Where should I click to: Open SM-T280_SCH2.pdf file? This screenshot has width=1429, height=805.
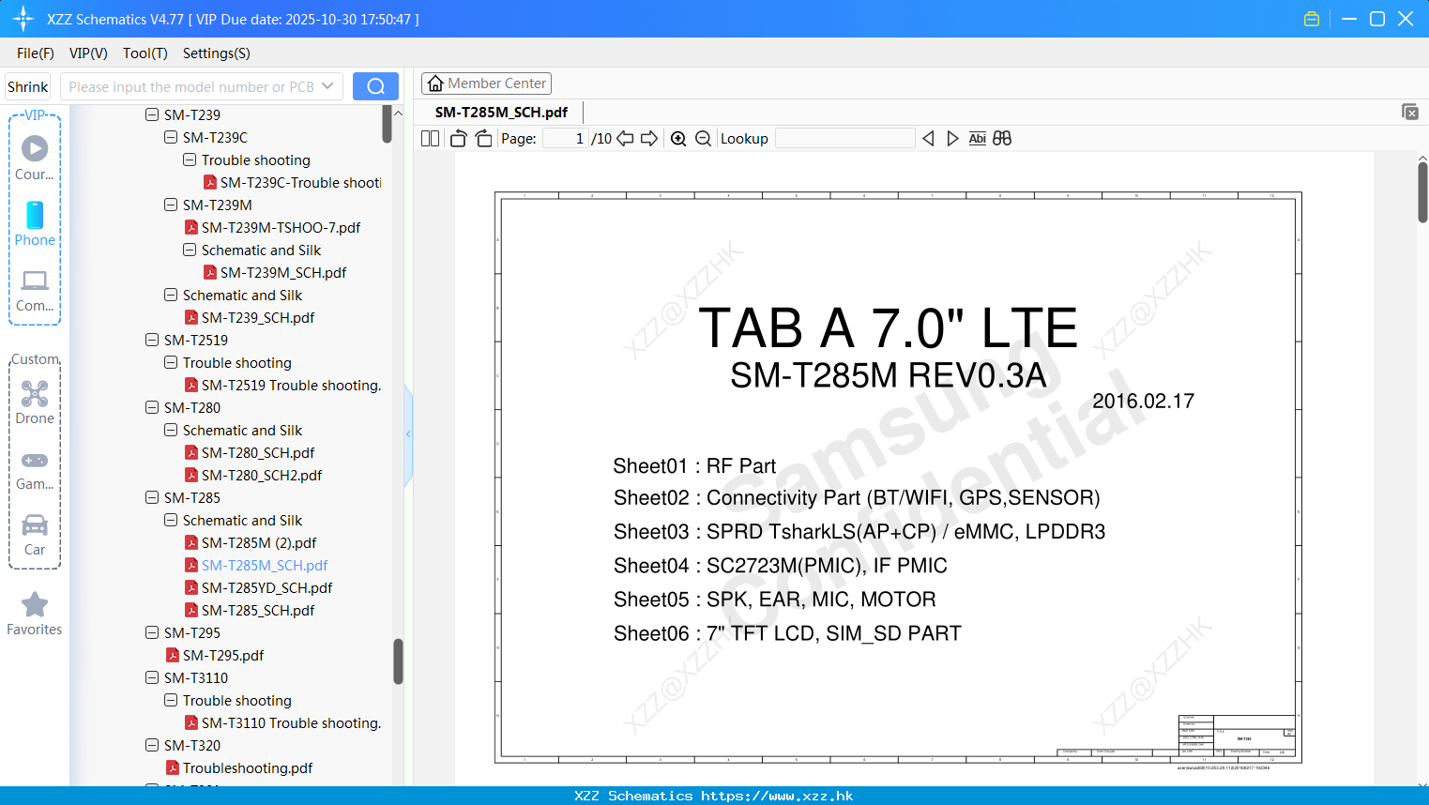pos(262,475)
